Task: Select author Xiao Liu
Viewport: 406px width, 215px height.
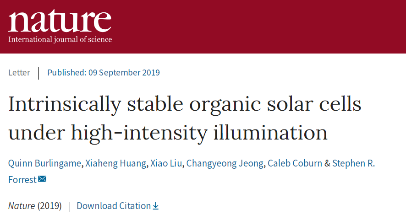Action: pyautogui.click(x=166, y=163)
